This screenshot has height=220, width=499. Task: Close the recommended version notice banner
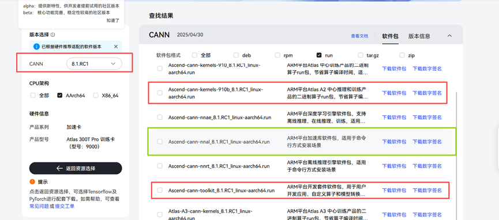[x=116, y=47]
